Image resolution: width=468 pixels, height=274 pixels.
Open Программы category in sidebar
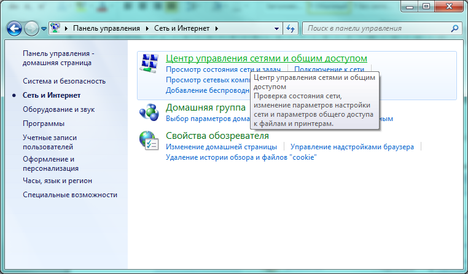[44, 123]
